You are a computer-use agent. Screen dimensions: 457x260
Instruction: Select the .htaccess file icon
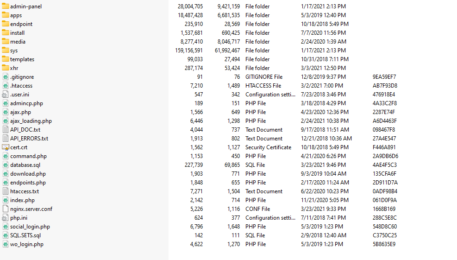point(6,86)
